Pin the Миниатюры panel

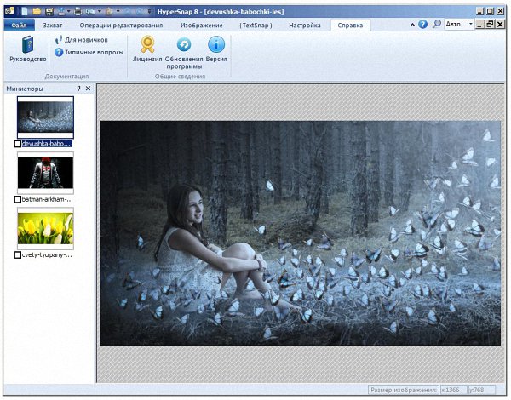[78, 89]
